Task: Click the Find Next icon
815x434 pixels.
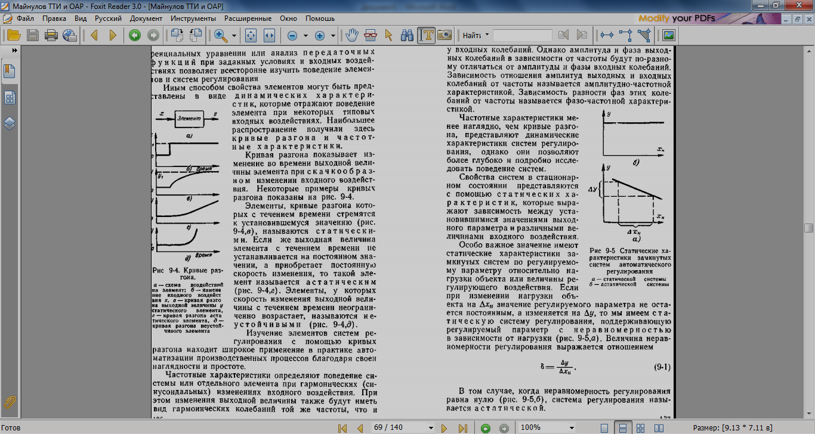Action: 581,35
